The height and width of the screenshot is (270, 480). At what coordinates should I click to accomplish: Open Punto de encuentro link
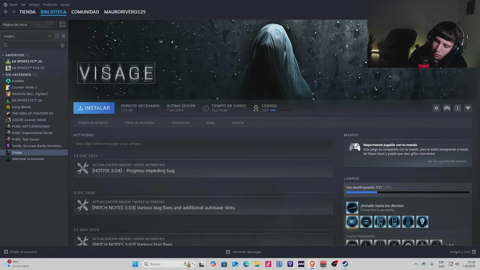(140, 123)
